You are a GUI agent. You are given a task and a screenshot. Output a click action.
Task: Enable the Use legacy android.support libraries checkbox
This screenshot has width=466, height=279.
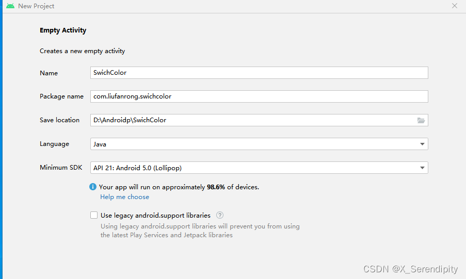click(94, 215)
